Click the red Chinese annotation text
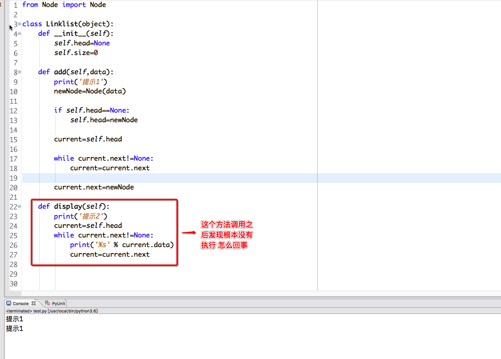The width and height of the screenshot is (501, 359). tap(227, 235)
